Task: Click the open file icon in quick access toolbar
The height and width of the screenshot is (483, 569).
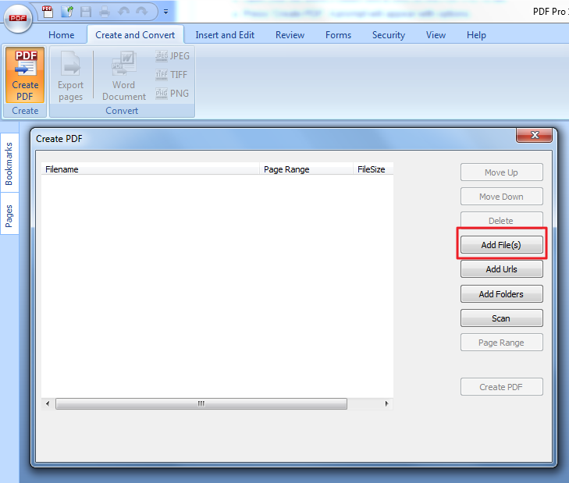Action: pyautogui.click(x=66, y=12)
